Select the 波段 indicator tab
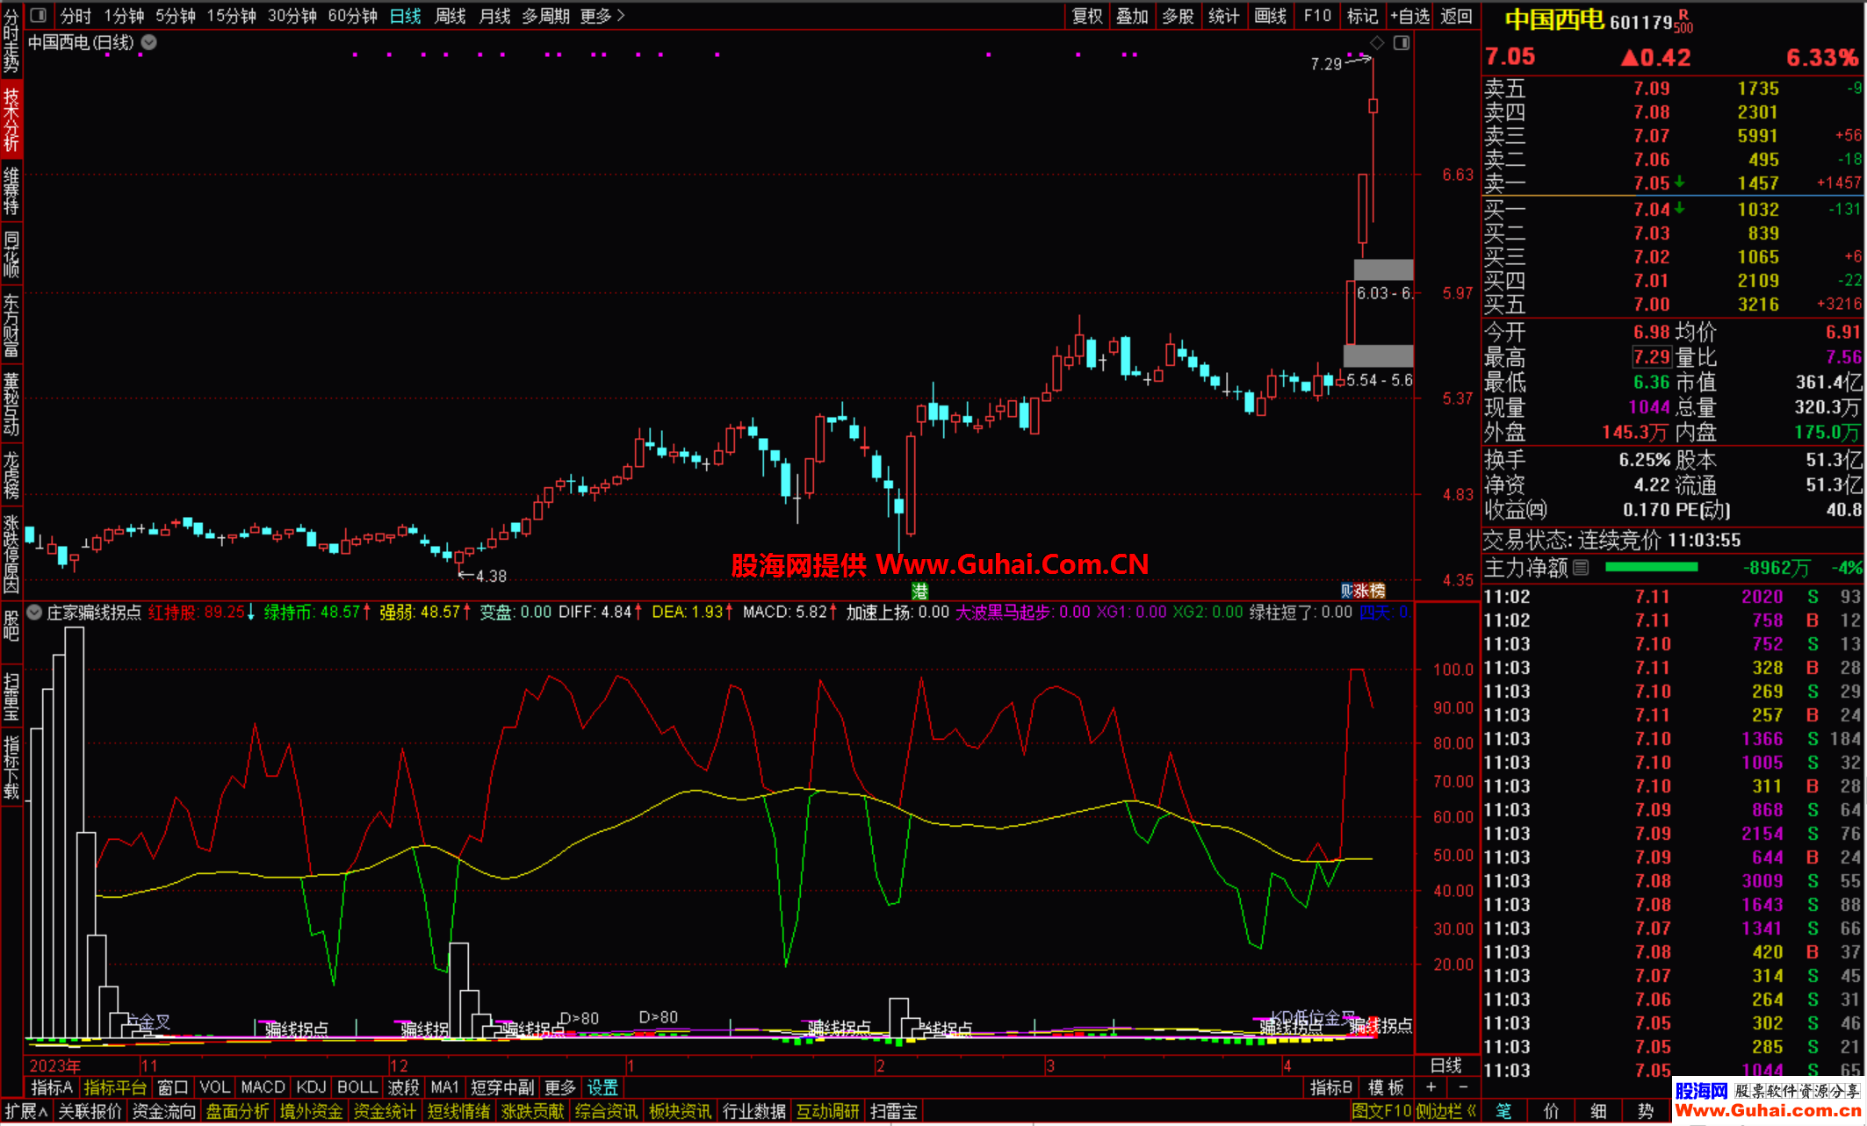The width and height of the screenshot is (1867, 1126). [x=403, y=1087]
